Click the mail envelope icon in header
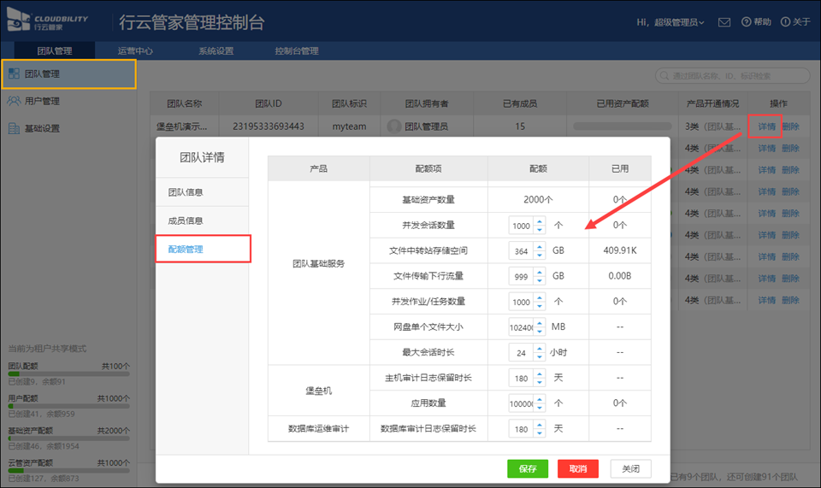The height and width of the screenshot is (488, 821). click(724, 22)
